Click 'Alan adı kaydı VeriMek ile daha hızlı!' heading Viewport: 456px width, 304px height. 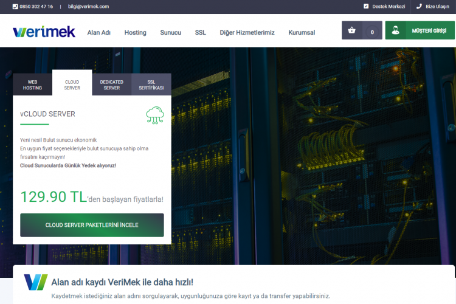pos(122,282)
